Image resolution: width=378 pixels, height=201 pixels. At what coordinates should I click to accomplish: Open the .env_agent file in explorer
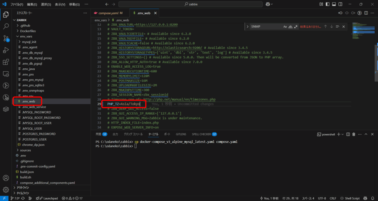click(x=30, y=47)
